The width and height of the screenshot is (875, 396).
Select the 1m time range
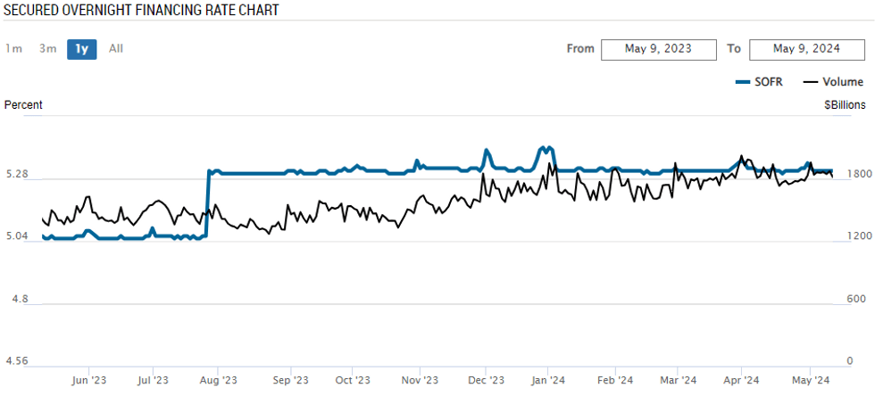(13, 48)
